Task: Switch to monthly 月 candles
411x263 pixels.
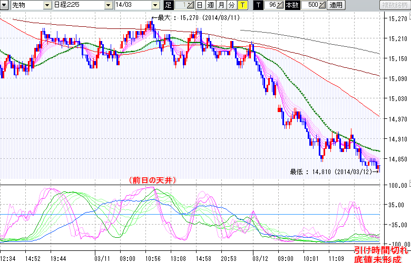Action: coord(221,5)
